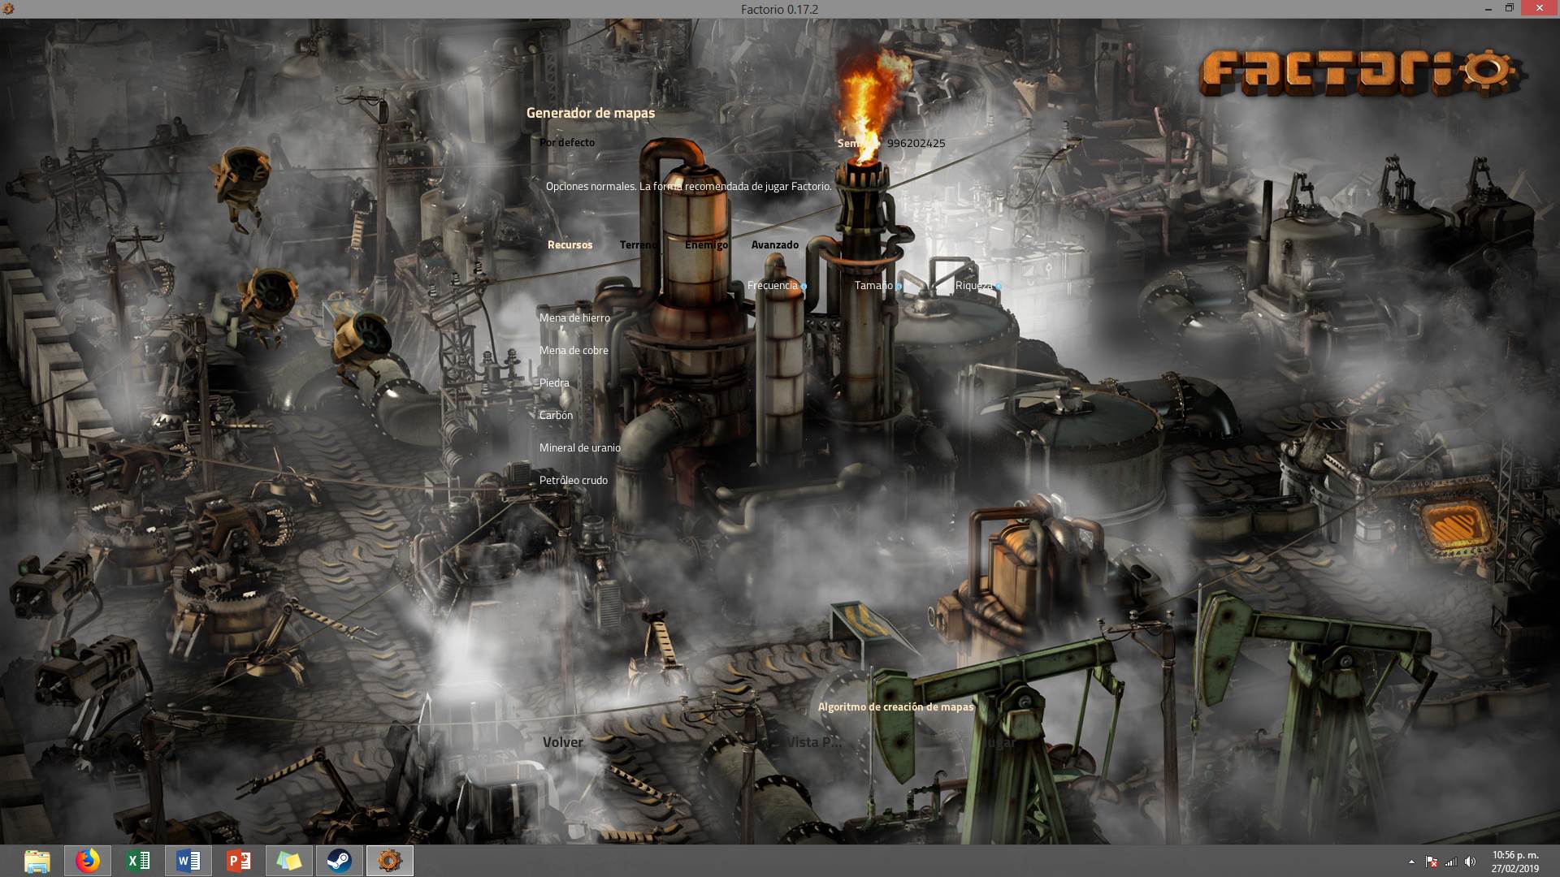This screenshot has width=1560, height=877.
Task: Click the Riqueza column header
Action: [973, 285]
